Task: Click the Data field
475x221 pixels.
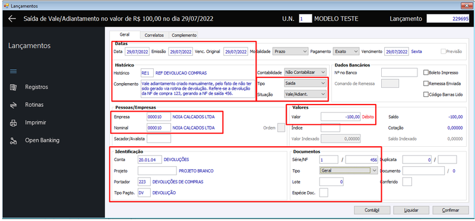Action: tap(137, 52)
